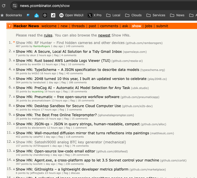
Task: Expand the Clouds bookmarks folder
Action: pyautogui.click(x=133, y=15)
